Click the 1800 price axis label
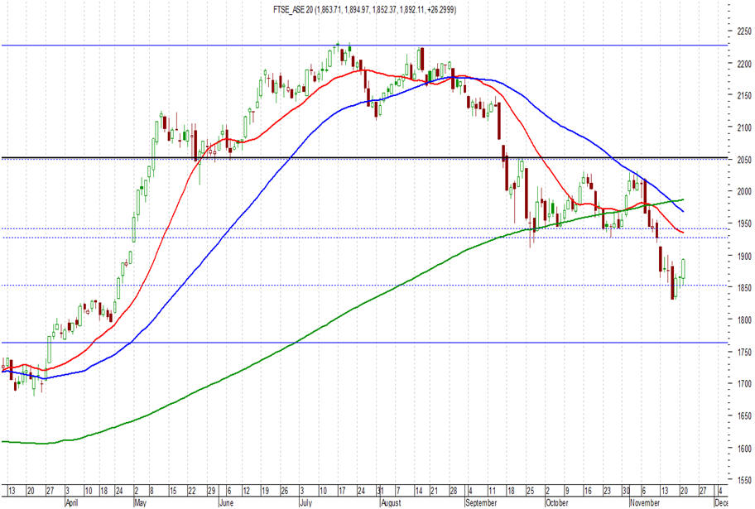This screenshot has height=509, width=755. [744, 319]
